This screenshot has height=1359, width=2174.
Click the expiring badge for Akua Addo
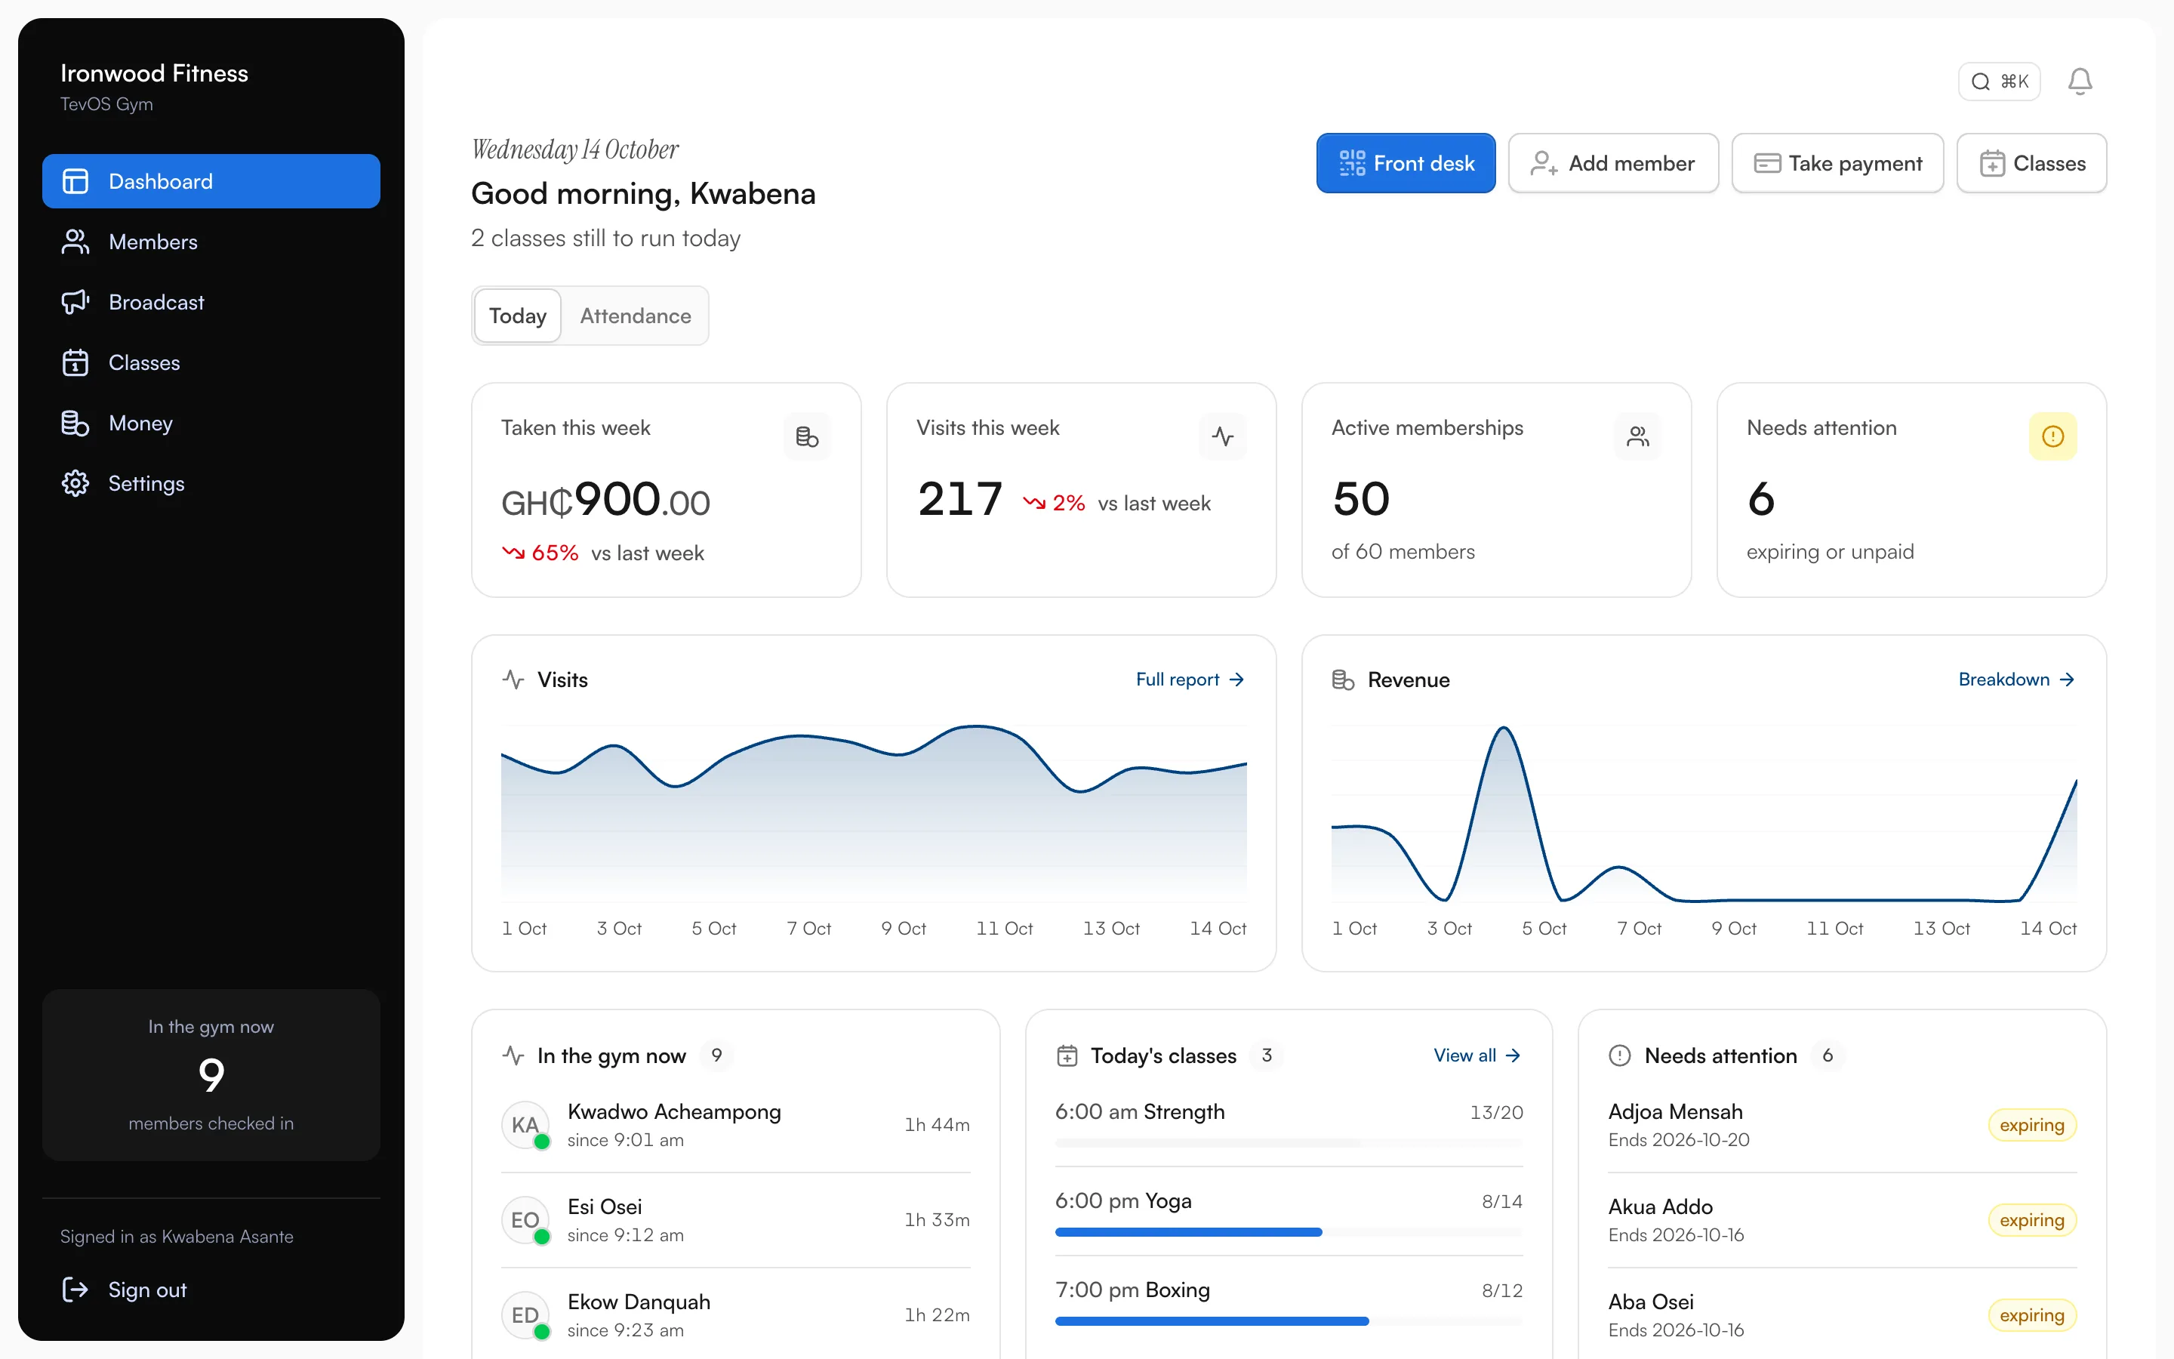tap(2032, 1221)
